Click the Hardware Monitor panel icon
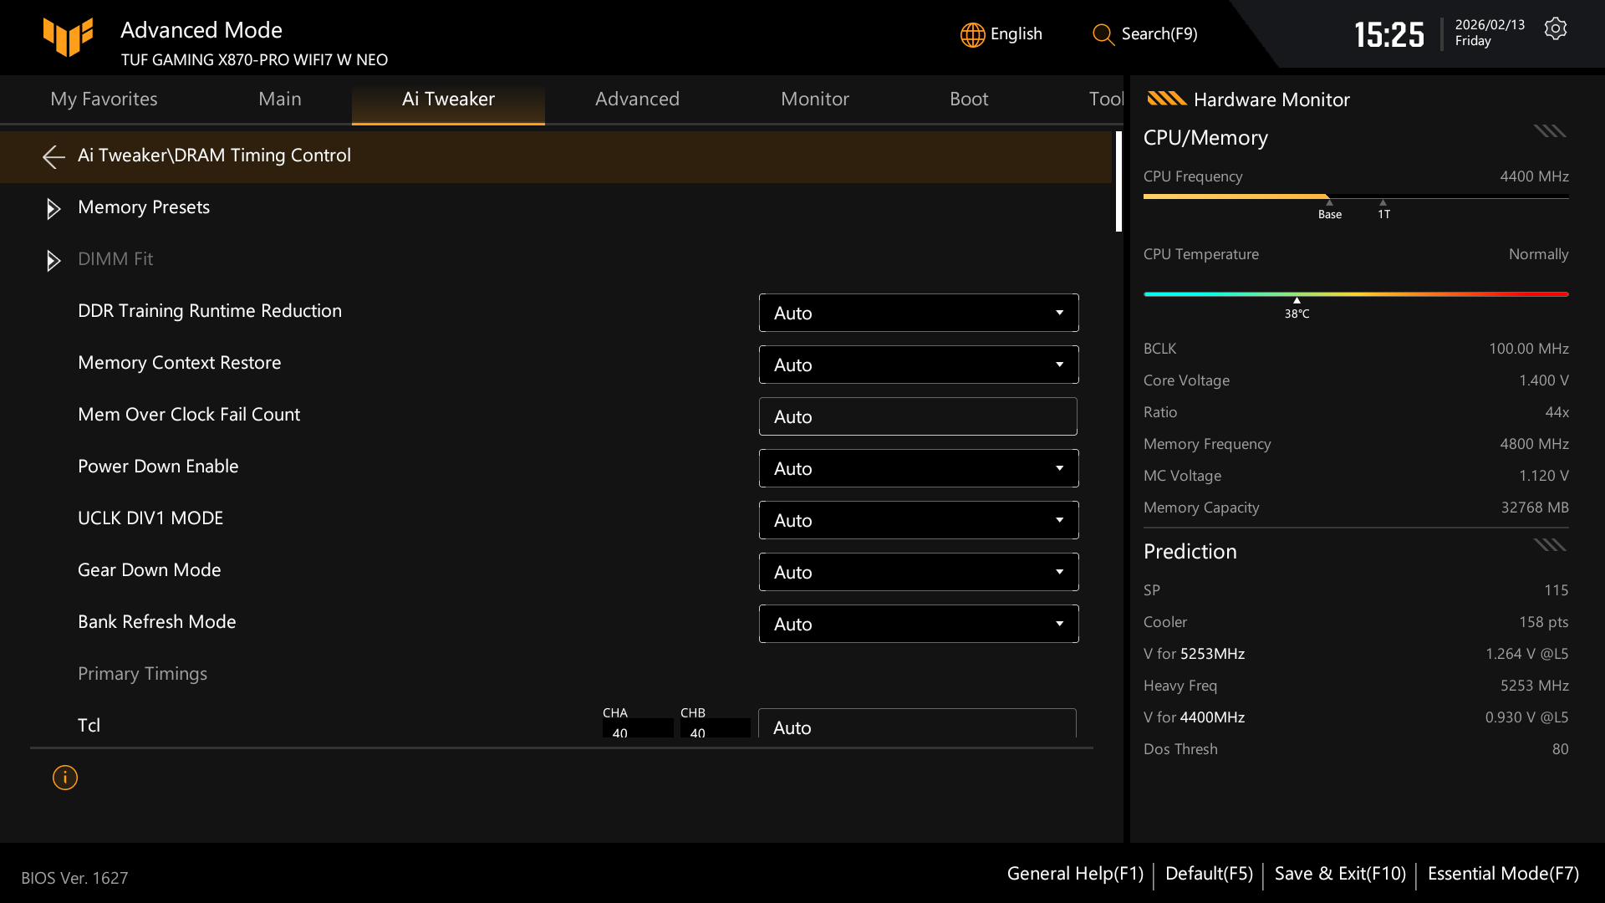 tap(1167, 99)
